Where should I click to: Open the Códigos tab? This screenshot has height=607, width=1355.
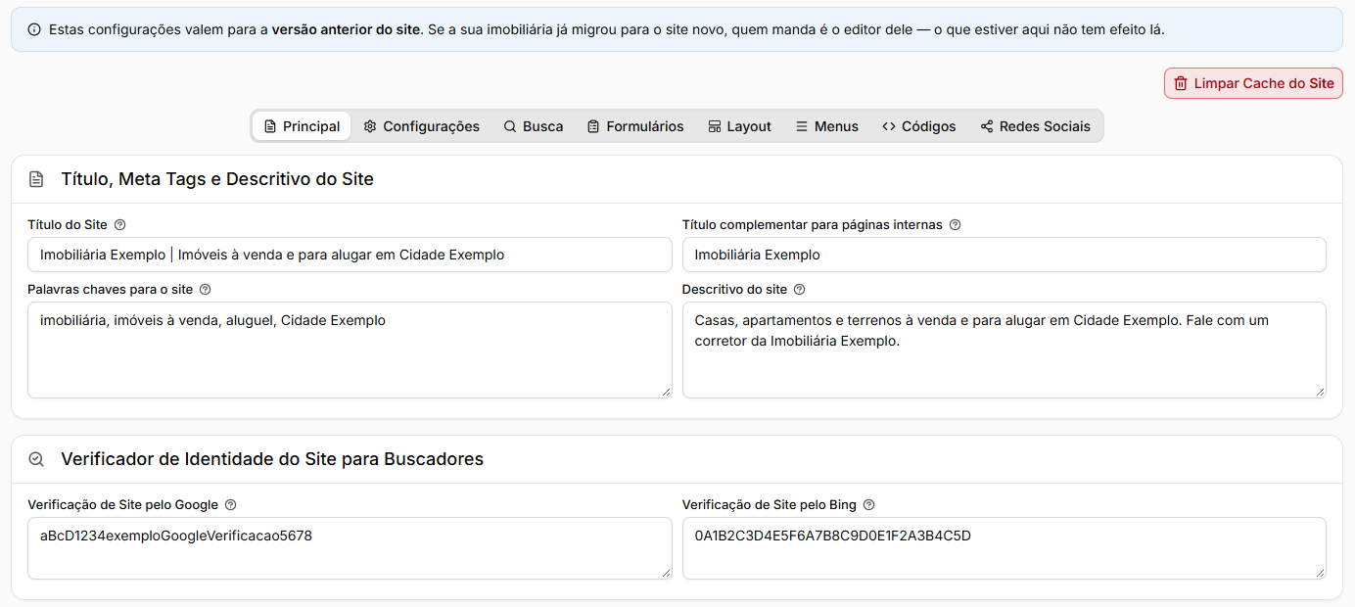click(918, 126)
